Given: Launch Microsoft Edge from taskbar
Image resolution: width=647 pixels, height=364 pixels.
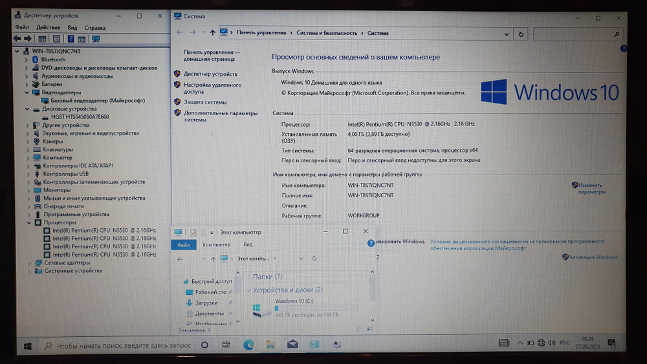Looking at the screenshot, I should [x=248, y=345].
